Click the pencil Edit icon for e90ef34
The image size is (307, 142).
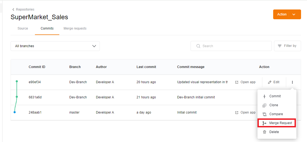(269, 82)
